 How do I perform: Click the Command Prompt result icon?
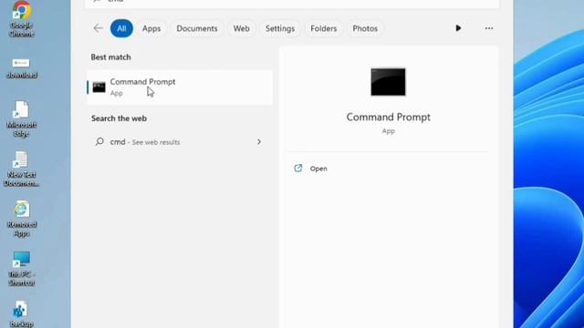[99, 87]
